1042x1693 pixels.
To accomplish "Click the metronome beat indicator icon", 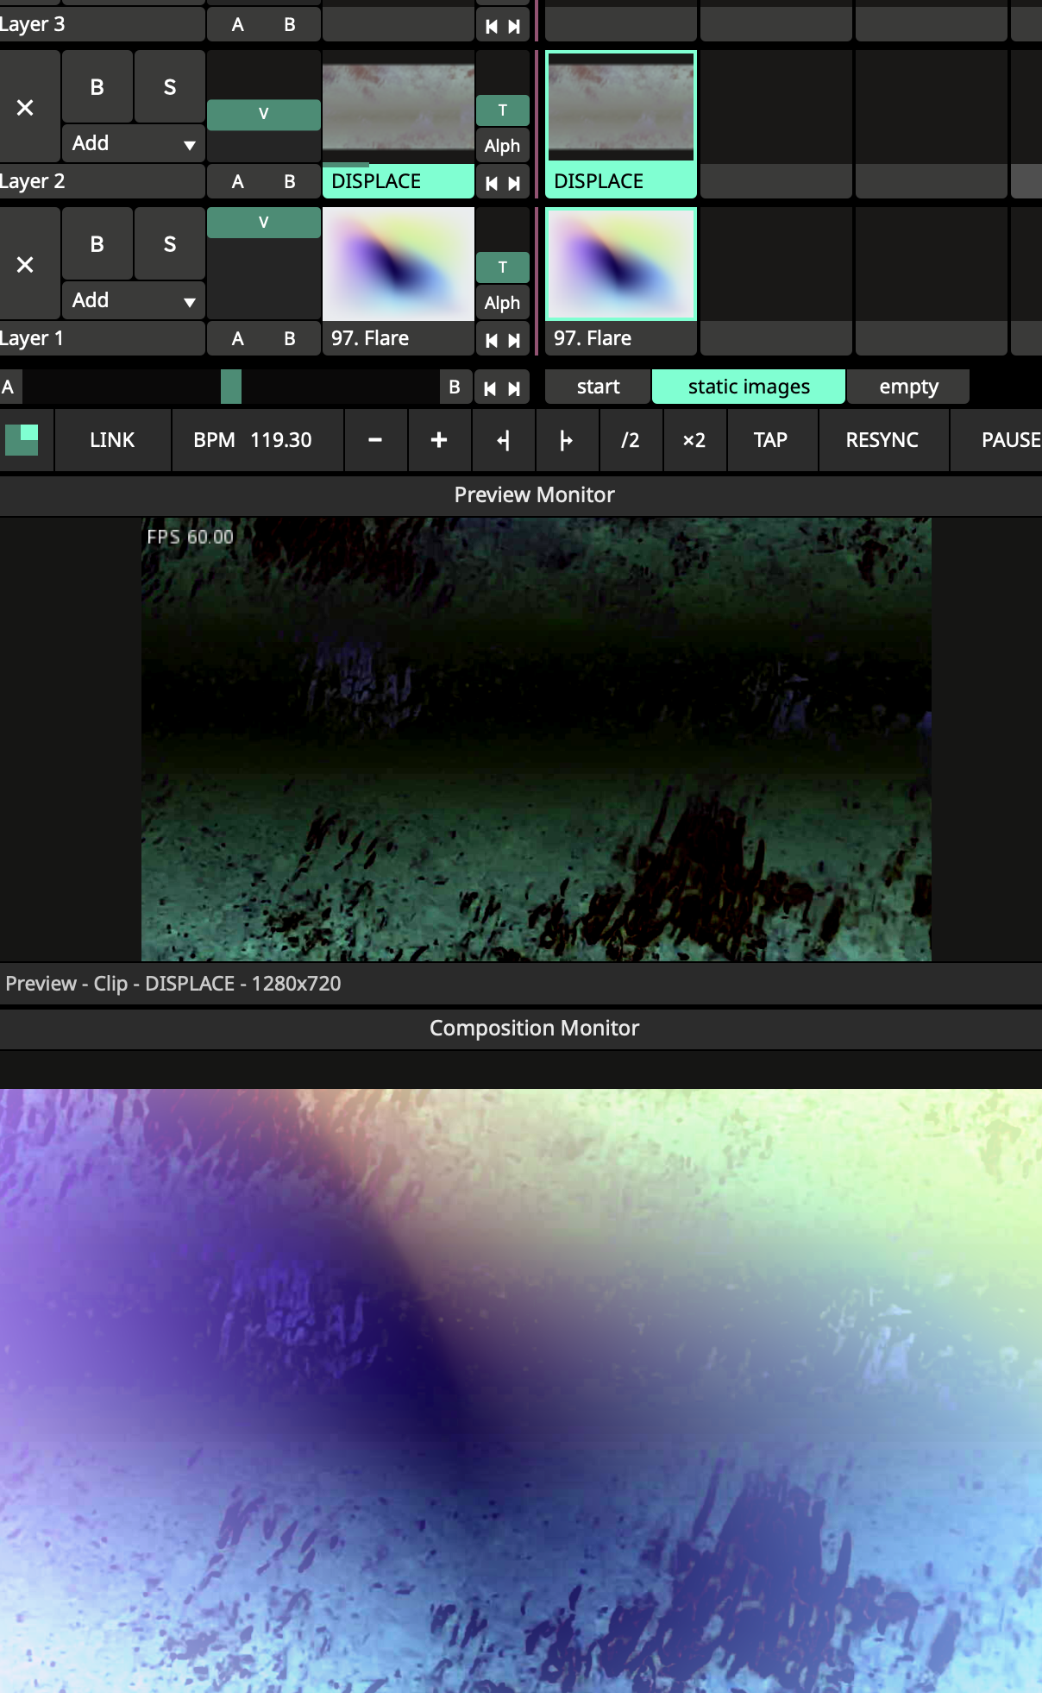I will pyautogui.click(x=22, y=440).
